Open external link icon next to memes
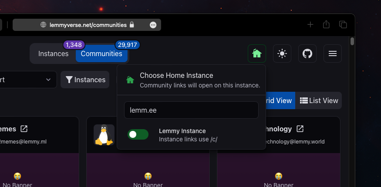The image size is (381, 187). (x=24, y=129)
